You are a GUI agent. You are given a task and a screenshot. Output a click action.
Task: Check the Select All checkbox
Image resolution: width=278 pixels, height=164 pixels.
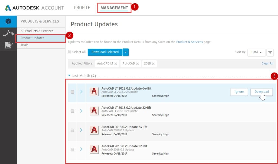[70, 52]
